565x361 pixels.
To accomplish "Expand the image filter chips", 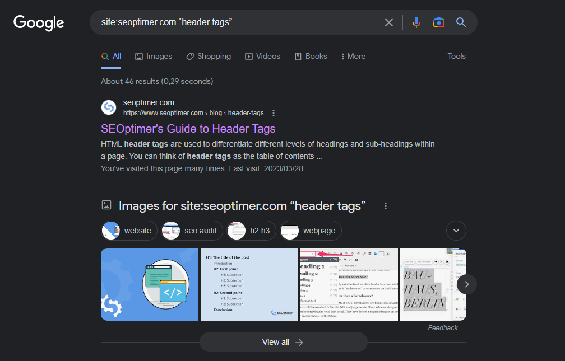I will coord(456,231).
